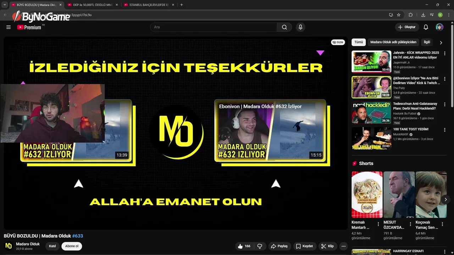The image size is (454, 255).
Task: Open the browser downloads icon
Action: click(423, 15)
